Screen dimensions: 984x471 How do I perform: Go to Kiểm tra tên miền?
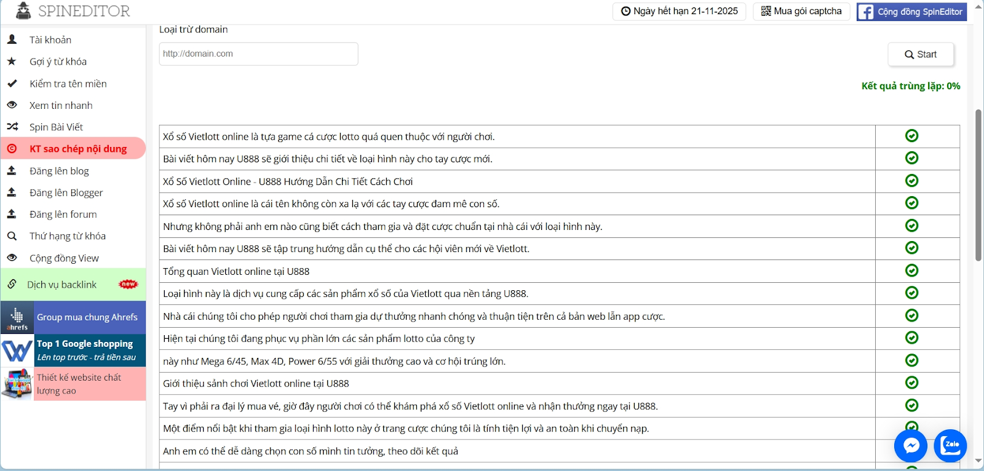tap(73, 84)
